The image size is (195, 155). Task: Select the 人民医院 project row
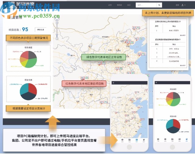(168, 31)
